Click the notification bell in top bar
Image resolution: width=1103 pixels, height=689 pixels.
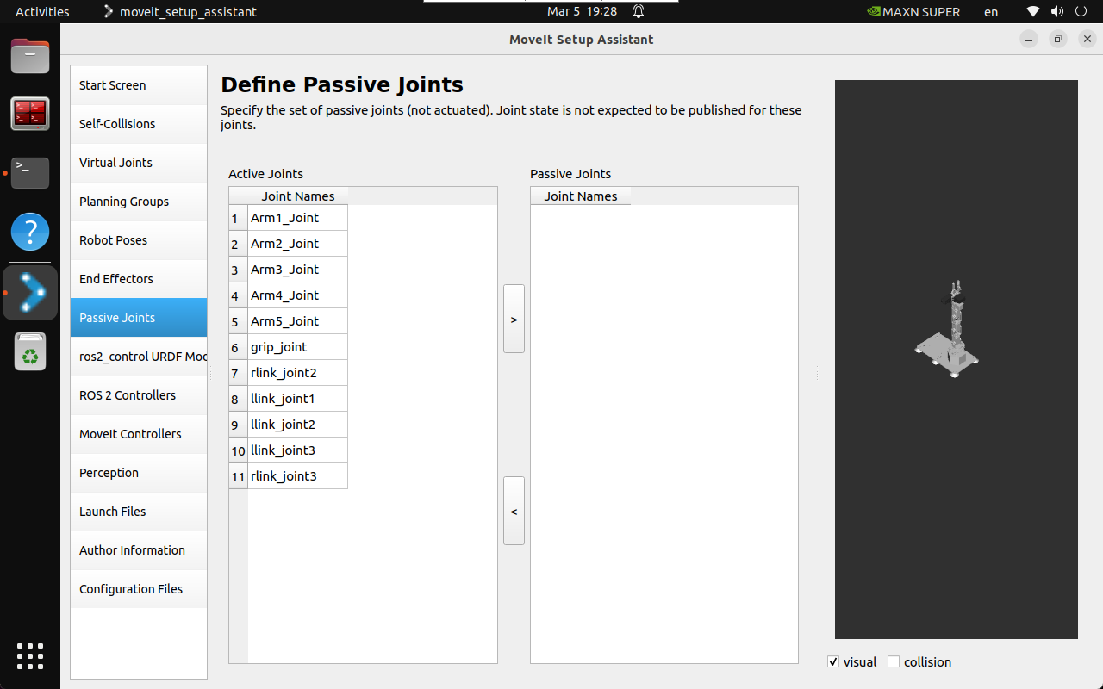click(x=639, y=12)
